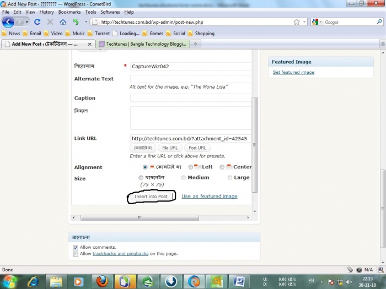Open the News bookmark feed
The width and height of the screenshot is (386, 289).
point(11,34)
